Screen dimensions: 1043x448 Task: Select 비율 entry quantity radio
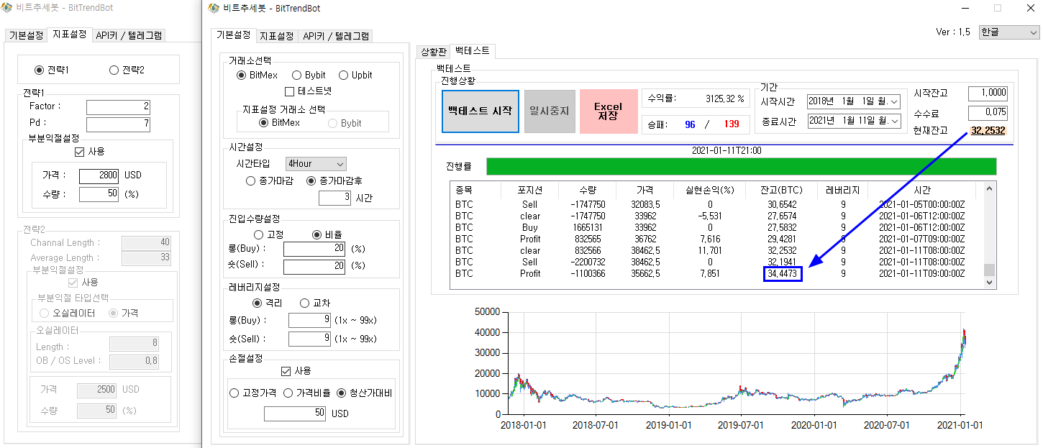[x=316, y=234]
